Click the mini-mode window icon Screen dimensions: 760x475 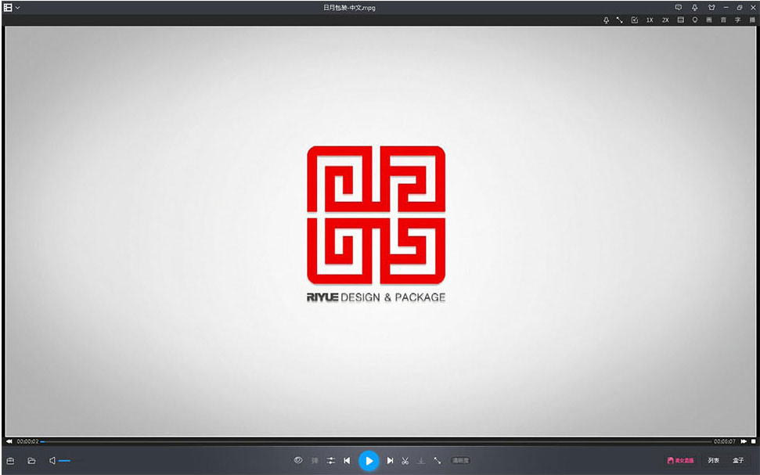(x=635, y=20)
